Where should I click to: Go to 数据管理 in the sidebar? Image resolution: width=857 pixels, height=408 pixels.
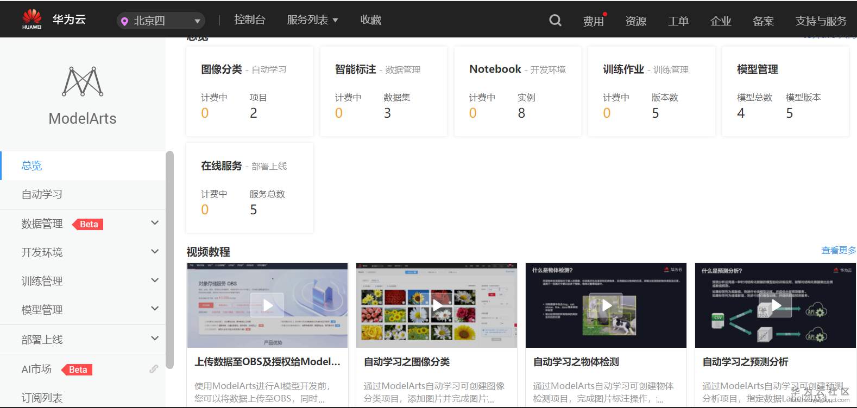[x=42, y=224]
